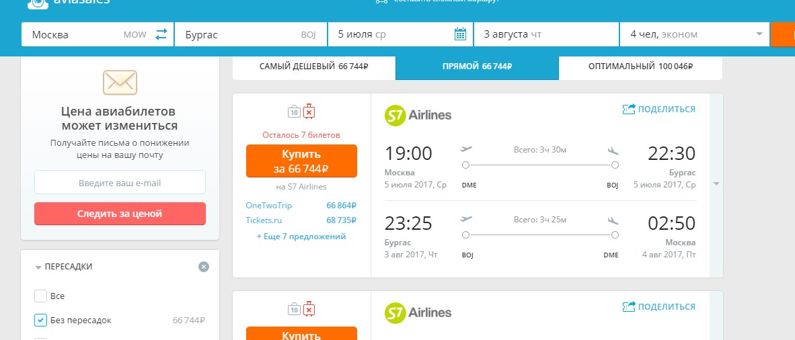Open calendar icon in departure date field
Viewport: 795px width, 340px height.
click(x=460, y=34)
